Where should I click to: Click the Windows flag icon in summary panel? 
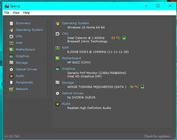[x=58, y=23]
